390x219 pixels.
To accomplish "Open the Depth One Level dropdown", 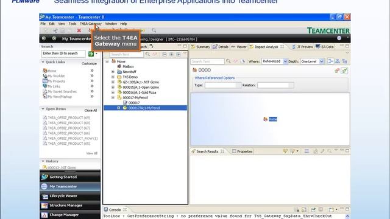I will point(321,61).
